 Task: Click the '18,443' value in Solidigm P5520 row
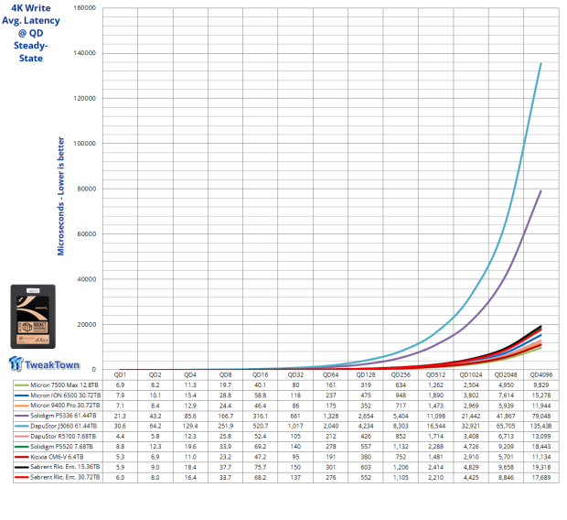541,447
